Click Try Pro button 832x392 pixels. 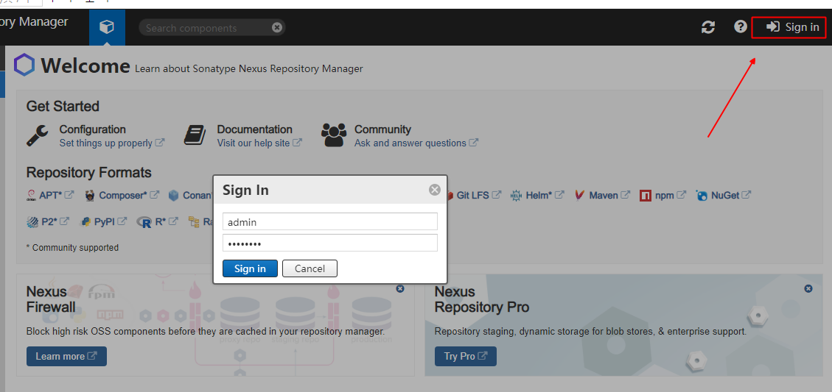click(465, 357)
